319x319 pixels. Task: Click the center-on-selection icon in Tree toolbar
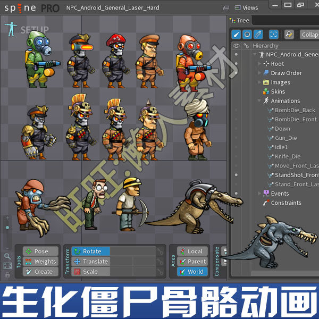pyautogui.click(x=274, y=35)
